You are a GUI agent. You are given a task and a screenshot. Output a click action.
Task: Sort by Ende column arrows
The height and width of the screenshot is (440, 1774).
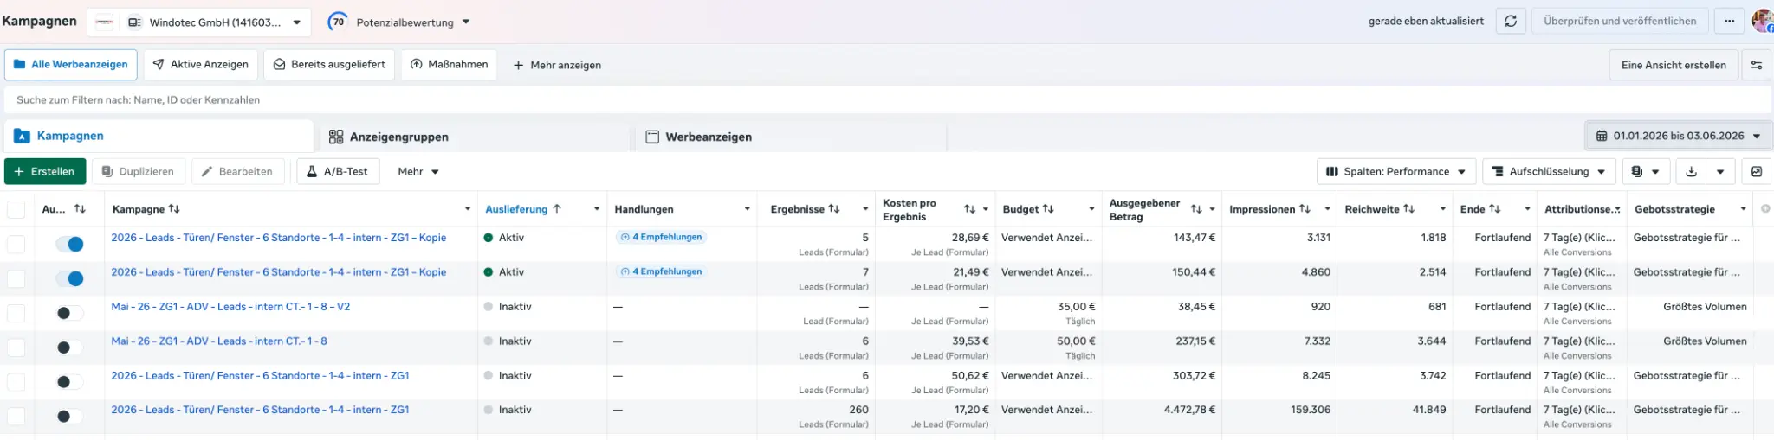(x=1494, y=209)
